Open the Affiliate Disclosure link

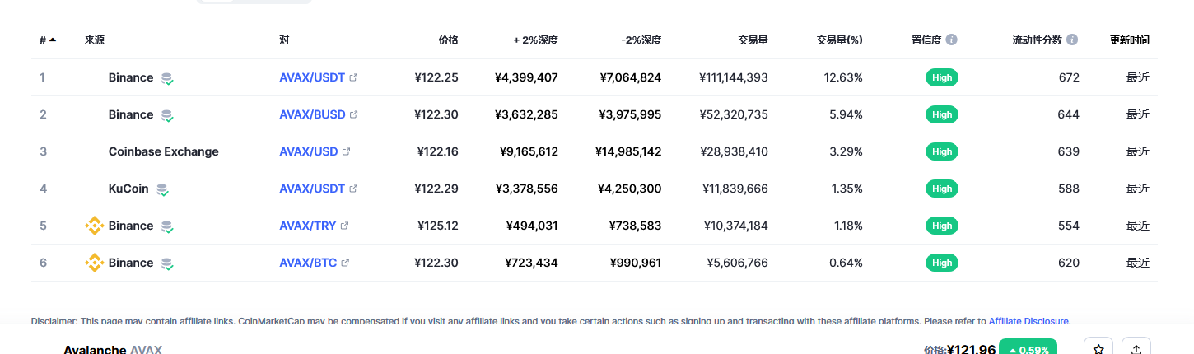[x=1028, y=321]
